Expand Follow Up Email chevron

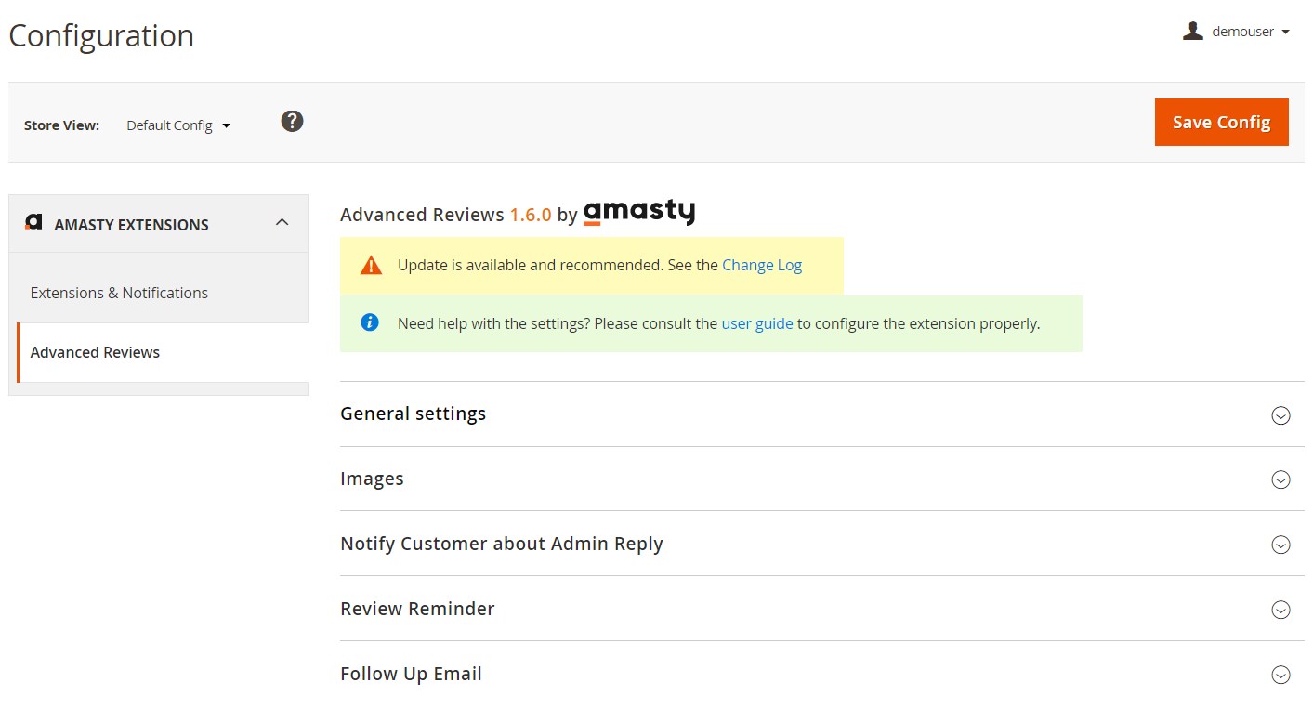pos(1280,675)
